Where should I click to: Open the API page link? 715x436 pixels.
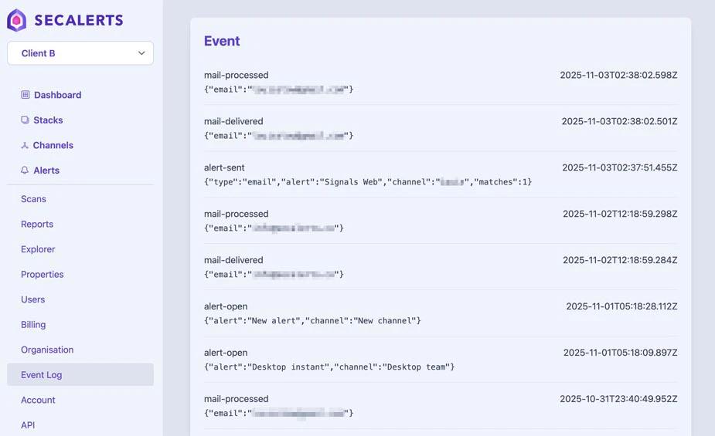[x=28, y=425]
